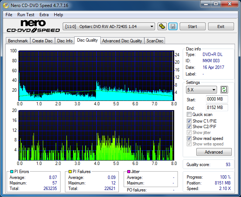Click the disc type DVD+R DL

click(213, 54)
